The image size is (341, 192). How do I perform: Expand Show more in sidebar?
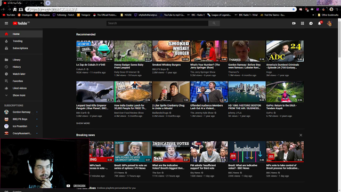click(x=21, y=95)
